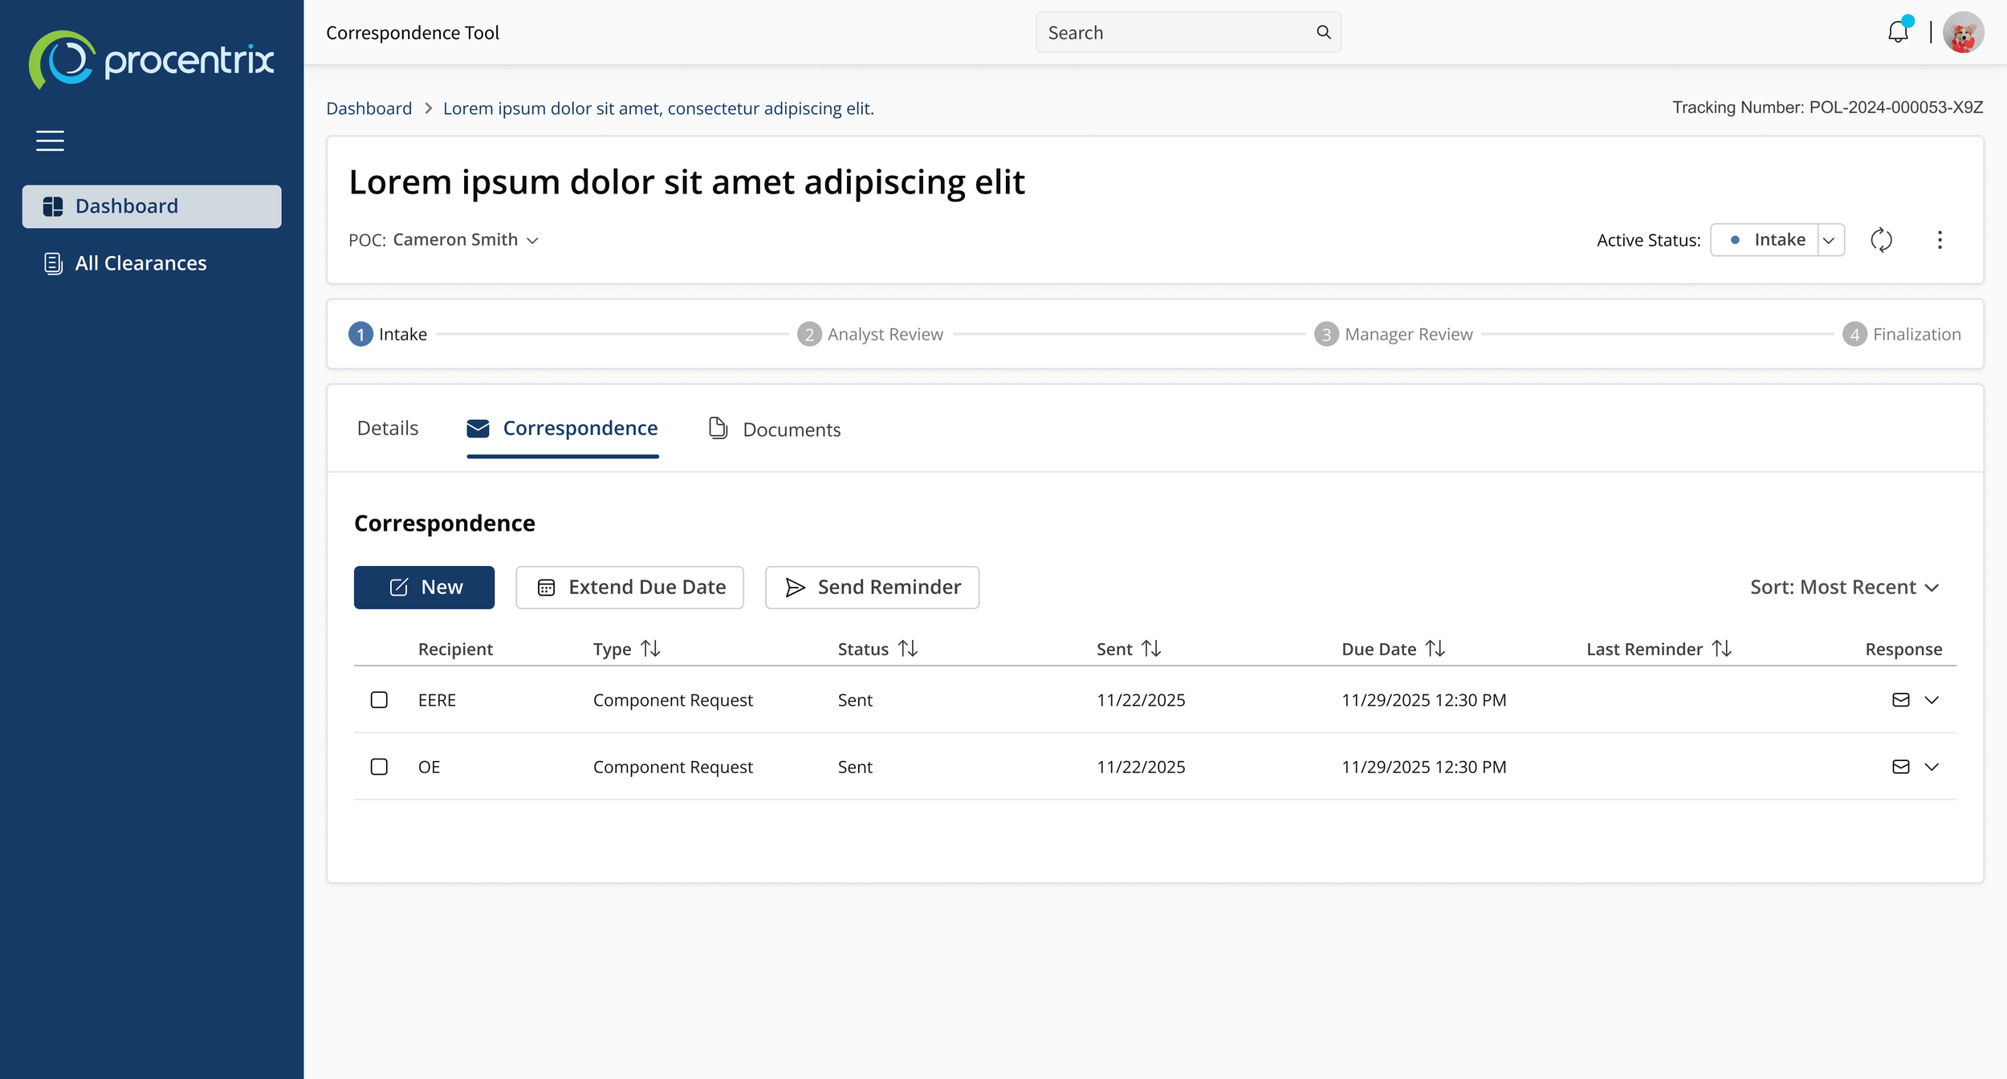Open the notifications bell

click(x=1898, y=32)
